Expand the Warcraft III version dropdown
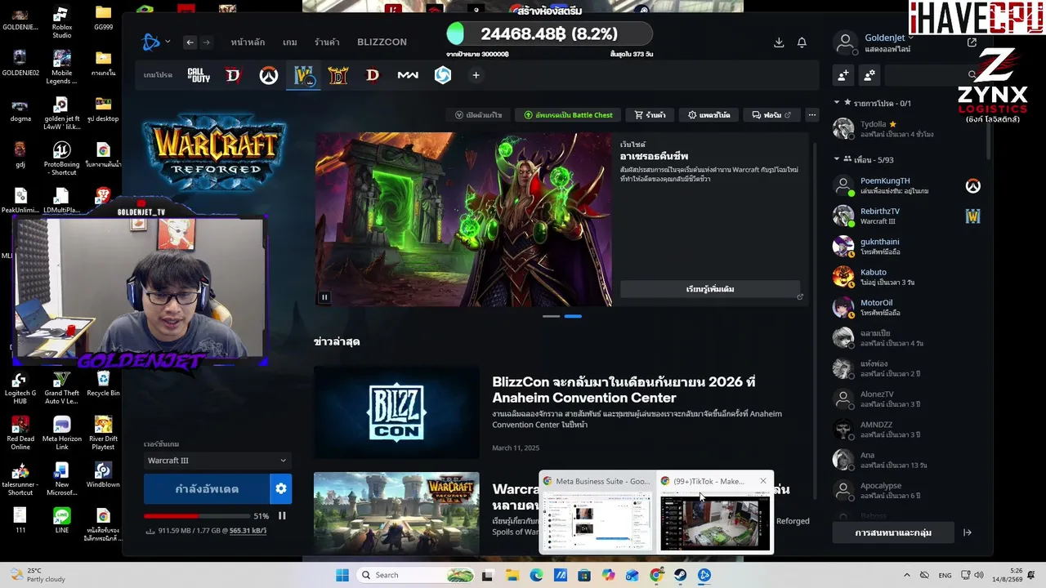 coord(217,461)
